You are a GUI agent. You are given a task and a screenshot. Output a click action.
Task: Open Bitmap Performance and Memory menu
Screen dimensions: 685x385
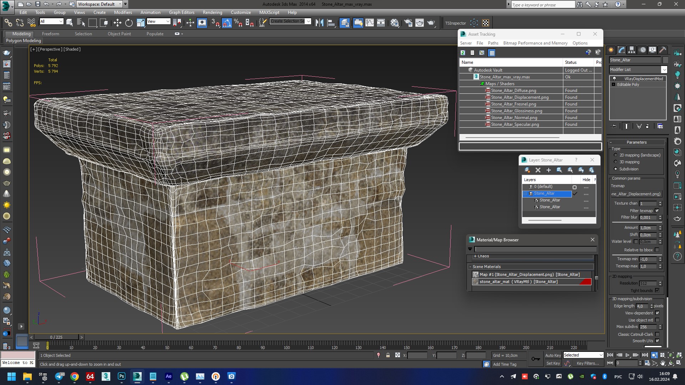[x=535, y=43]
